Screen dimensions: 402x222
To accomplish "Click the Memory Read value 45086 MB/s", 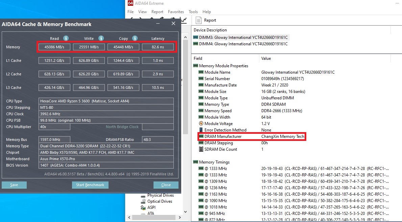I will 54,47.
